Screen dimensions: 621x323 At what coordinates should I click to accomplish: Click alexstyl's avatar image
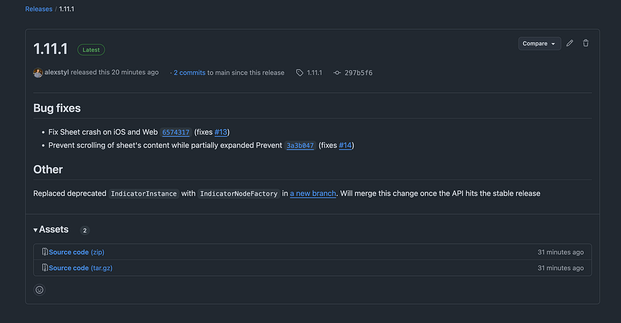pos(38,73)
